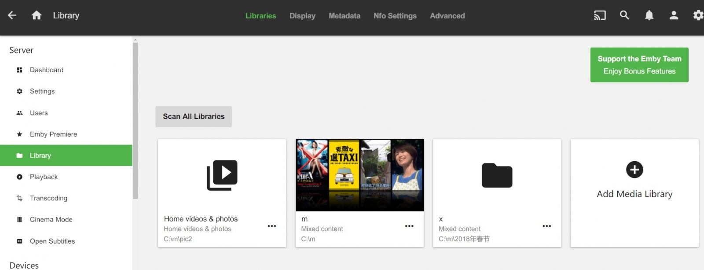
Task: Click the Cinema Mode film icon
Action: (19, 219)
